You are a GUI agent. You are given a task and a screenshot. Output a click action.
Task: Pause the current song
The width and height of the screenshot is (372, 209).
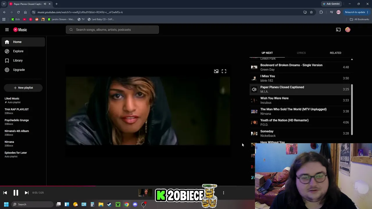(16, 192)
